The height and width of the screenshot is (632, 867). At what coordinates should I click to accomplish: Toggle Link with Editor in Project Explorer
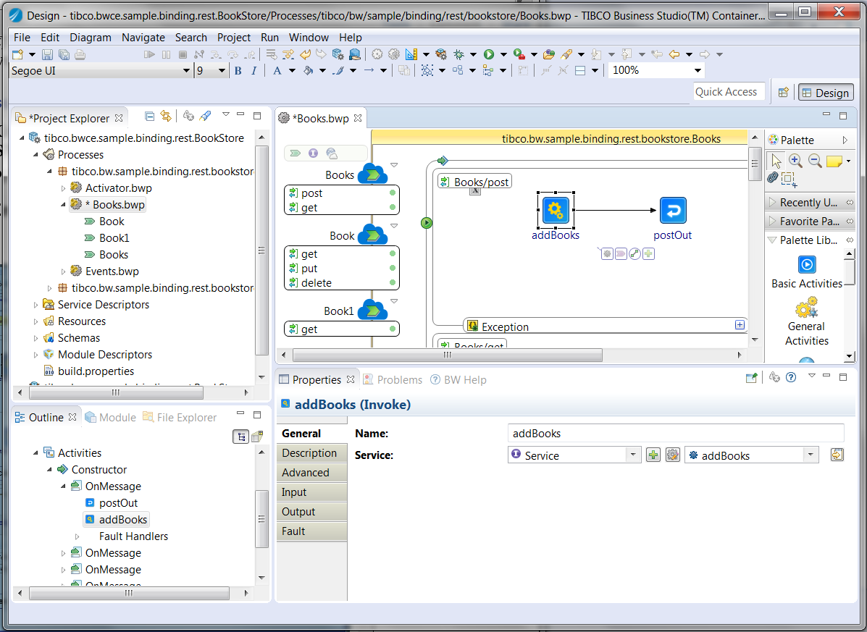pyautogui.click(x=166, y=117)
